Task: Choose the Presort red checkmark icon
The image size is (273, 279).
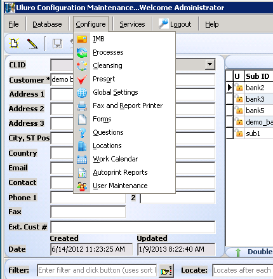Action: tap(82, 79)
